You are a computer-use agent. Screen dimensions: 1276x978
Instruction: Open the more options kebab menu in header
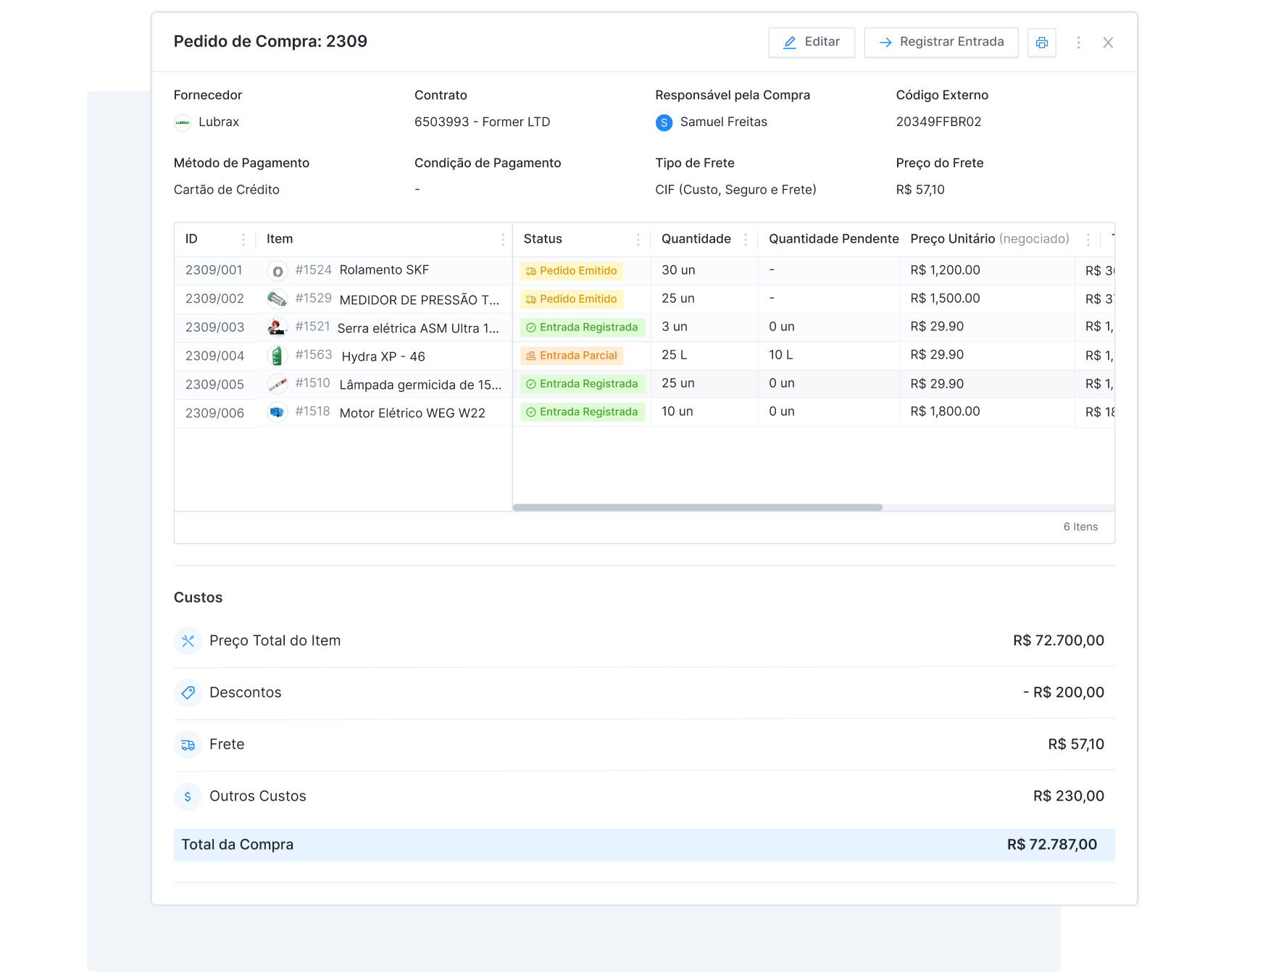pos(1078,43)
